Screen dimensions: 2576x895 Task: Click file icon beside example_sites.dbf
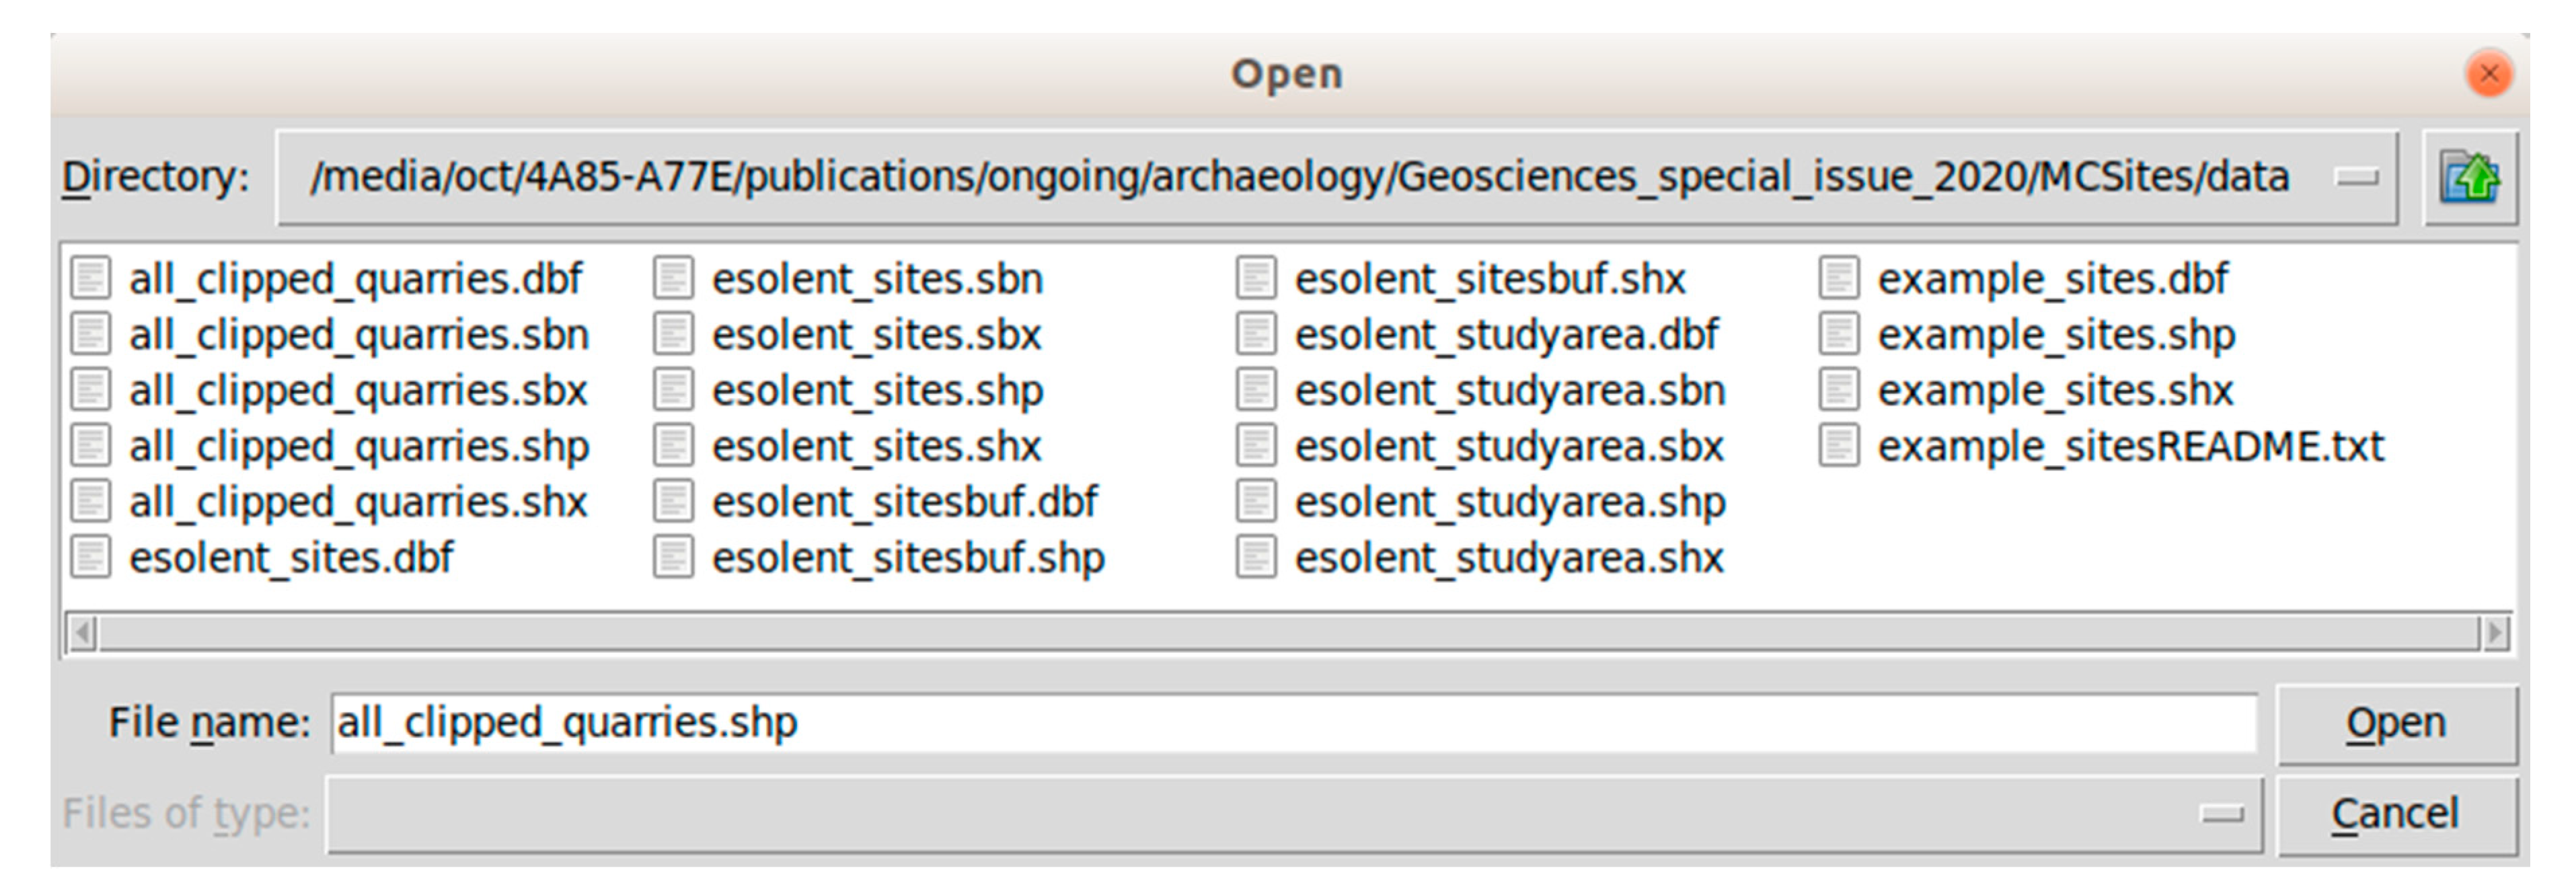(1839, 279)
